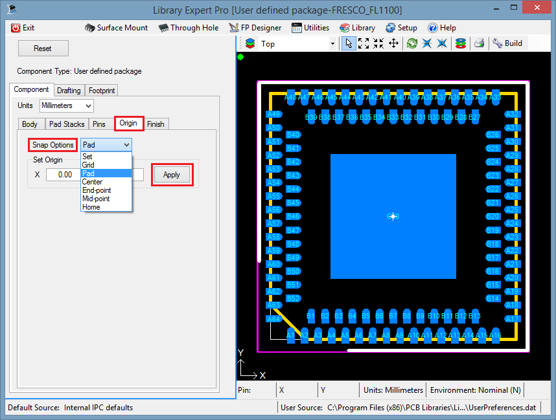The height and width of the screenshot is (420, 556).
Task: Click the green dot in the canvas corner
Action: 240,57
